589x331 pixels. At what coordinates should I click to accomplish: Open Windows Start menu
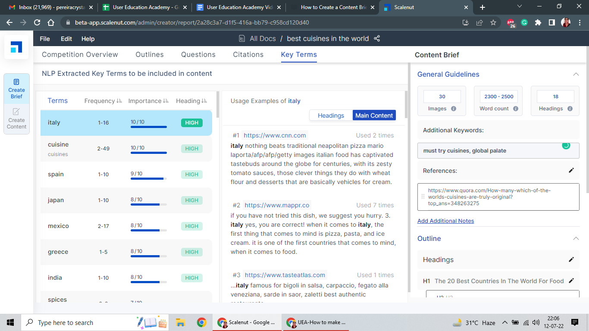coord(10,322)
